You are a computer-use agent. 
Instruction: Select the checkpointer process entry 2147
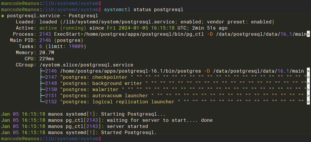click(51, 77)
